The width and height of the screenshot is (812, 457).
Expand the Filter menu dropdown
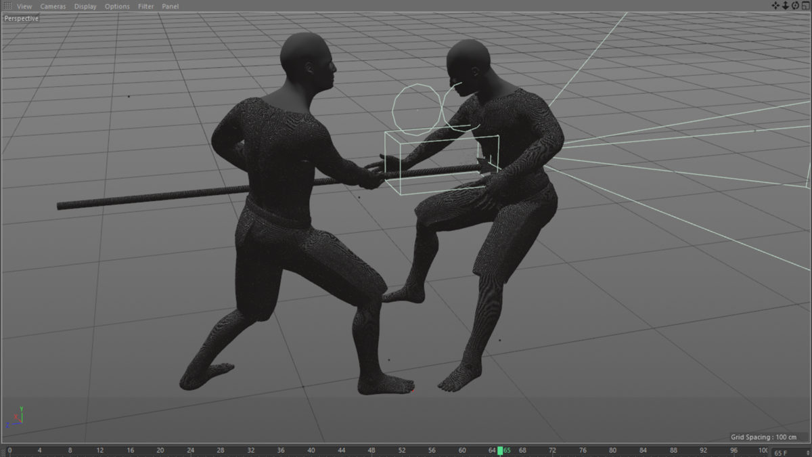(x=145, y=6)
